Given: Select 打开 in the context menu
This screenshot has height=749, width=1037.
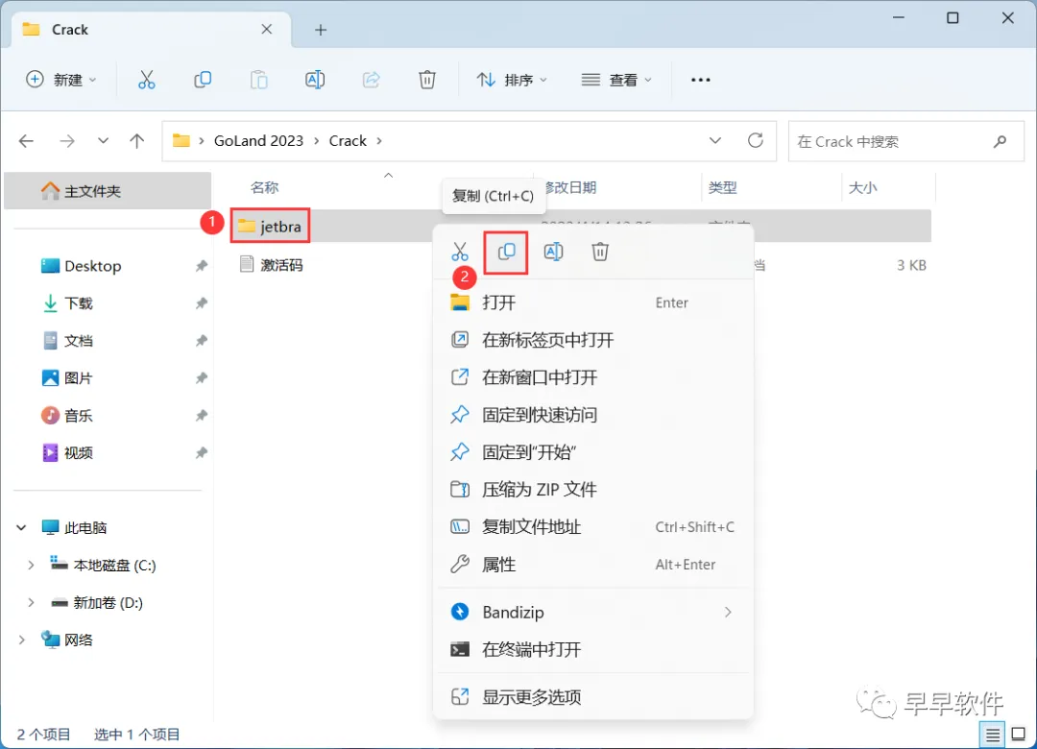Looking at the screenshot, I should coord(593,303).
